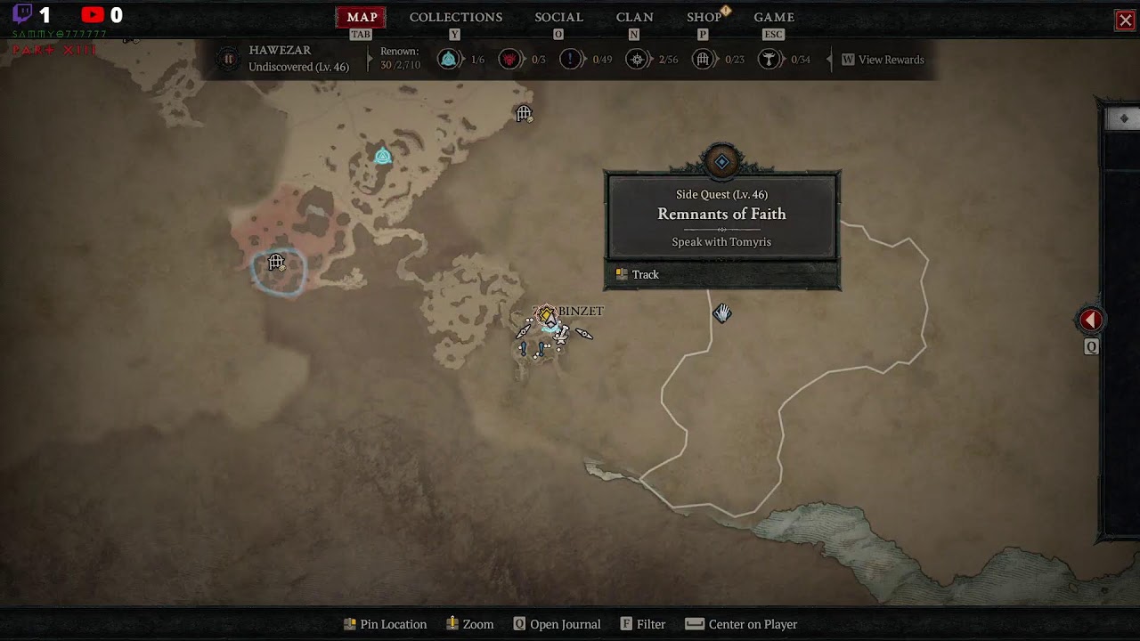Click the Dungeons gate icon showing 0/23

point(703,60)
